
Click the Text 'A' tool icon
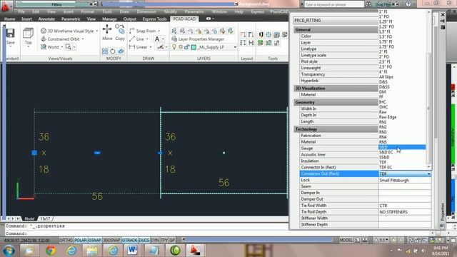click(x=157, y=39)
